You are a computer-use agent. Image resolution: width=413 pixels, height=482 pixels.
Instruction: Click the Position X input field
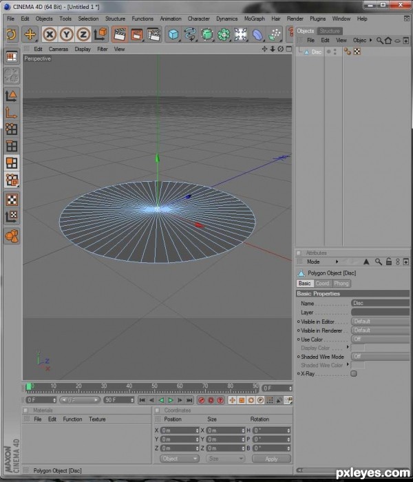pyautogui.click(x=180, y=430)
